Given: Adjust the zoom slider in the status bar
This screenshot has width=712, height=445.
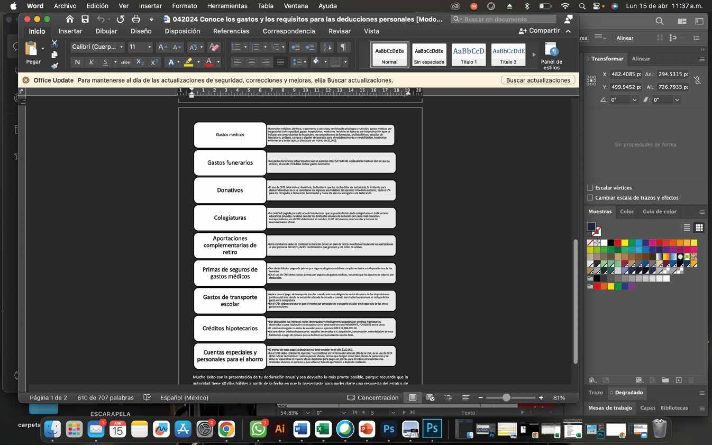Looking at the screenshot, I should click(x=507, y=397).
